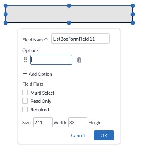Check the Read Only flag
Viewport: 141px width, 150px height.
[x=25, y=101]
